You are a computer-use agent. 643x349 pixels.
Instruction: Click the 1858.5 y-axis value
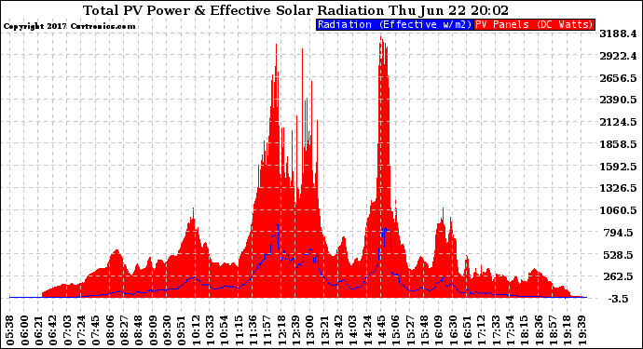click(x=618, y=144)
